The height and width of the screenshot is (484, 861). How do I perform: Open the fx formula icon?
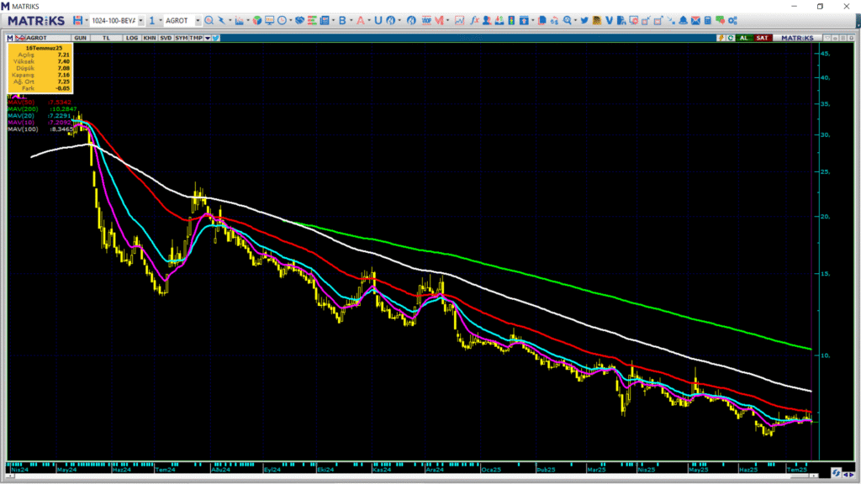[x=474, y=20]
